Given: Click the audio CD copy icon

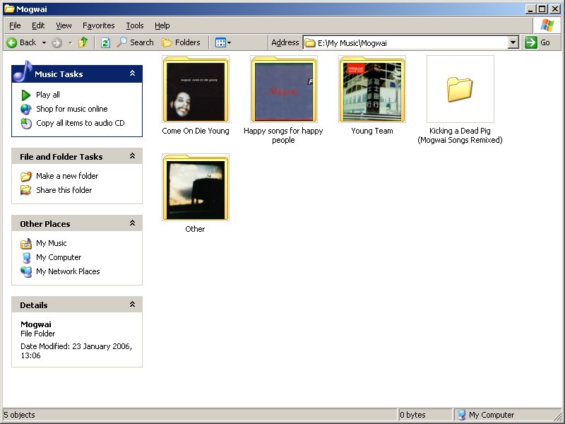Looking at the screenshot, I should coord(26,123).
